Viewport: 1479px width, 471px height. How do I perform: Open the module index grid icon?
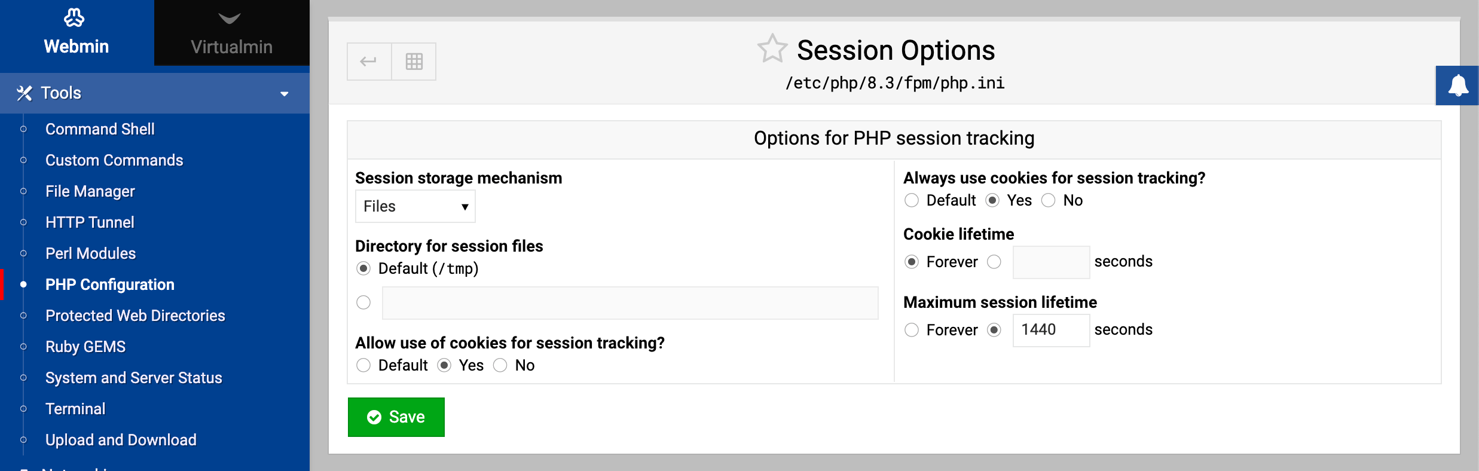(414, 62)
